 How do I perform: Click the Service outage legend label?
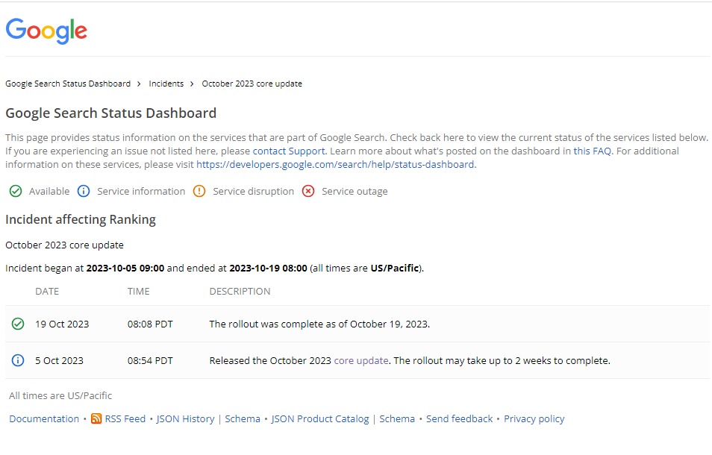coord(355,192)
